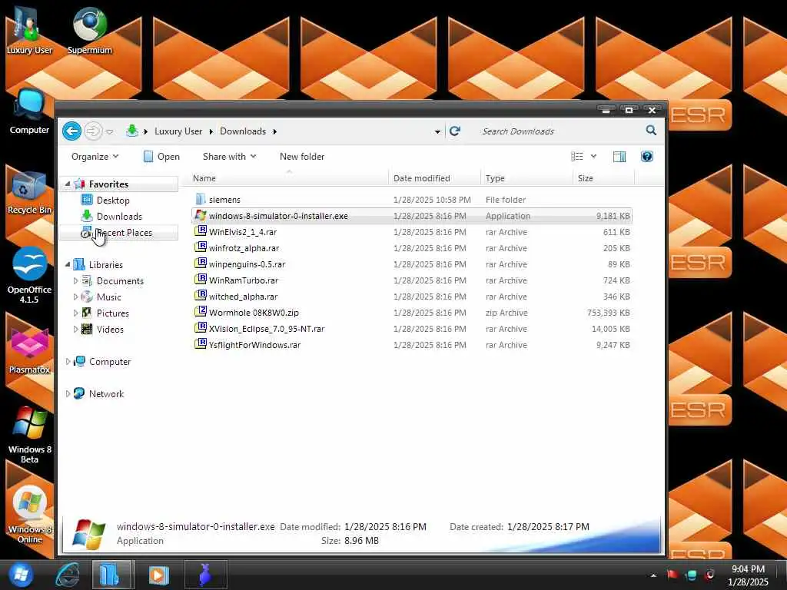Click the Explorer taskbar button
The width and height of the screenshot is (787, 590).
point(112,575)
